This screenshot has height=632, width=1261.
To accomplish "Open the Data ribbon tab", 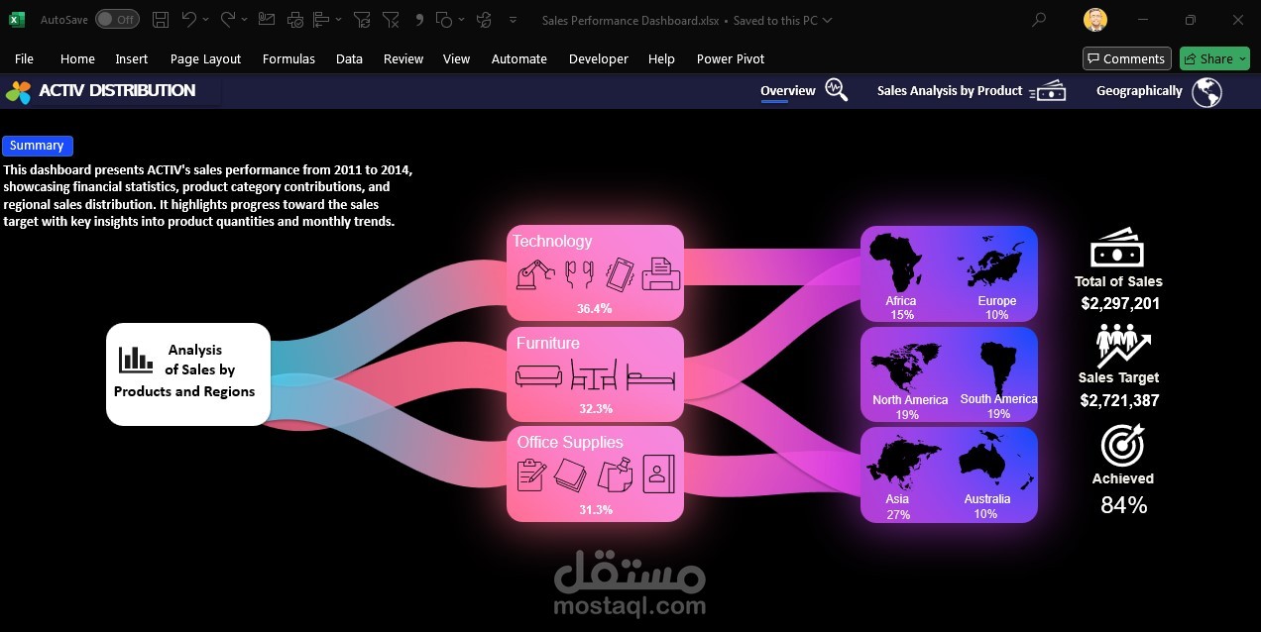I will [x=349, y=58].
